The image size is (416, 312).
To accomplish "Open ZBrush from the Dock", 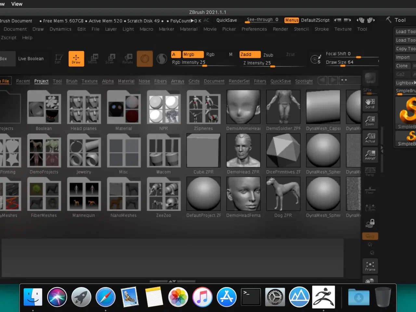I will (323, 297).
